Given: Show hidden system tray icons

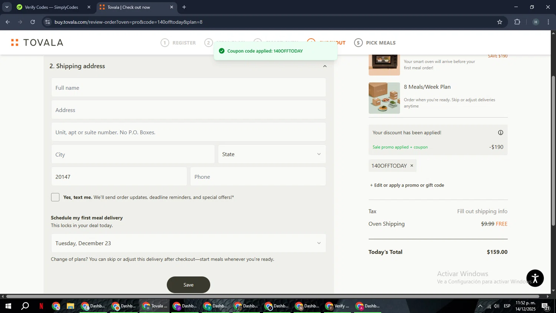Looking at the screenshot, I should click(480, 306).
